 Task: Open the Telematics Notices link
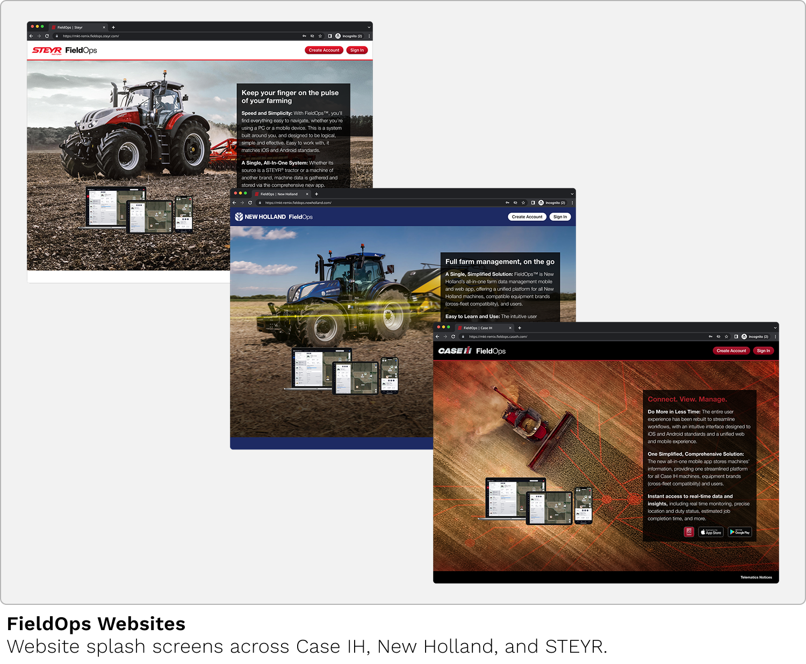pyautogui.click(x=756, y=577)
